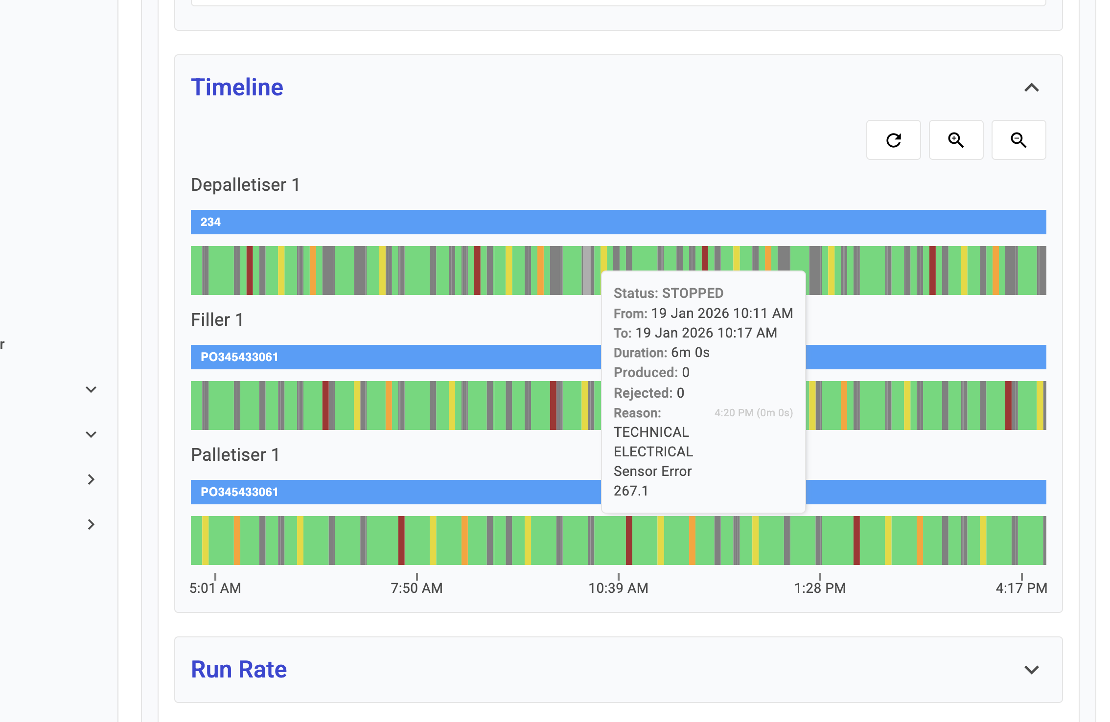Click first orange segment in Palletiser 1 timeline

[x=237, y=541]
